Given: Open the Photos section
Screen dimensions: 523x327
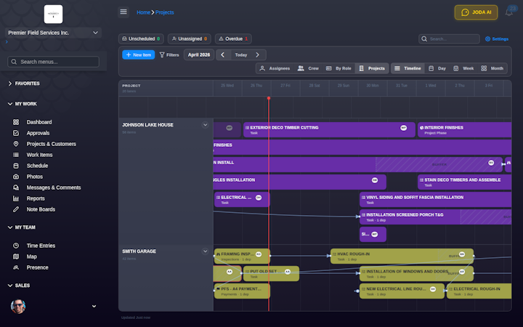Looking at the screenshot, I should pyautogui.click(x=34, y=177).
